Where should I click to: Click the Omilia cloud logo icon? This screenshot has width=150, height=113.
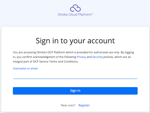[x=75, y=8]
